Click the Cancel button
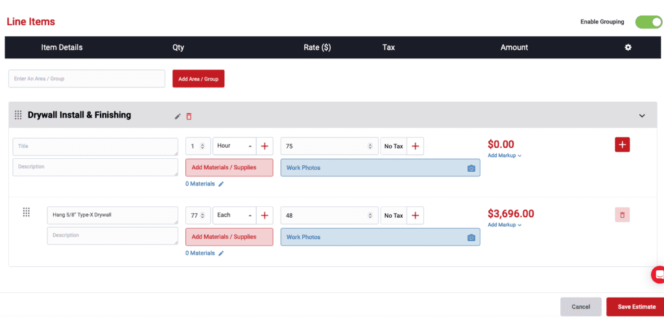This screenshot has height=317, width=664. coord(580,307)
